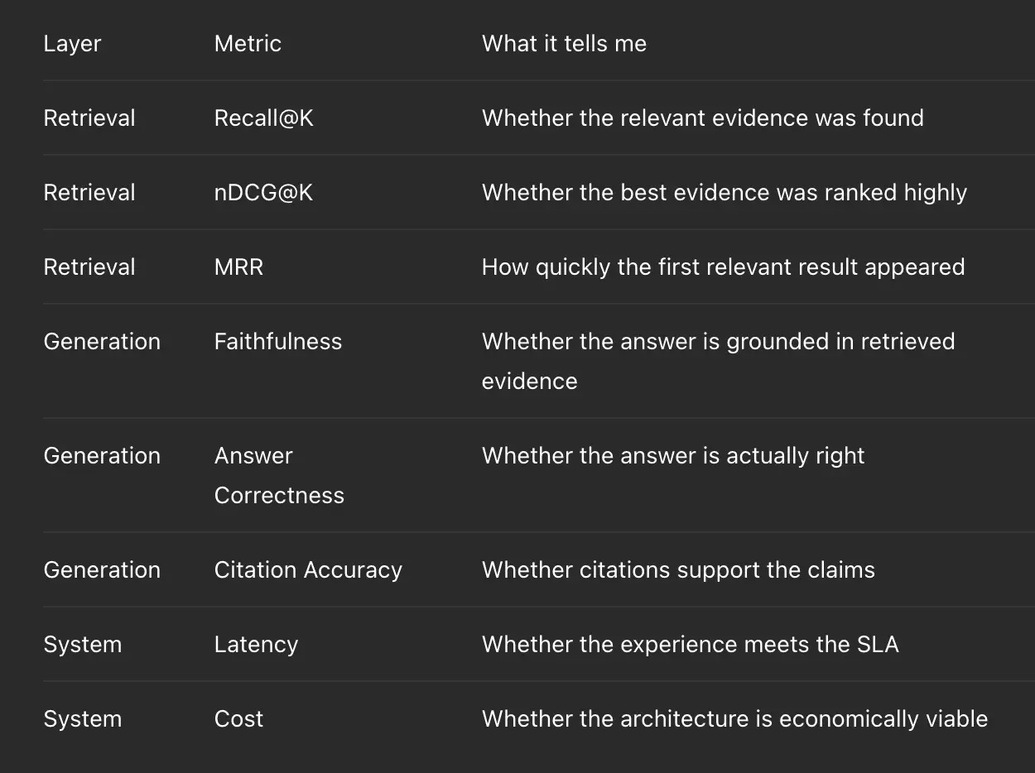Click the Recall@K metric cell
The width and height of the screenshot is (1035, 773).
pyautogui.click(x=263, y=118)
